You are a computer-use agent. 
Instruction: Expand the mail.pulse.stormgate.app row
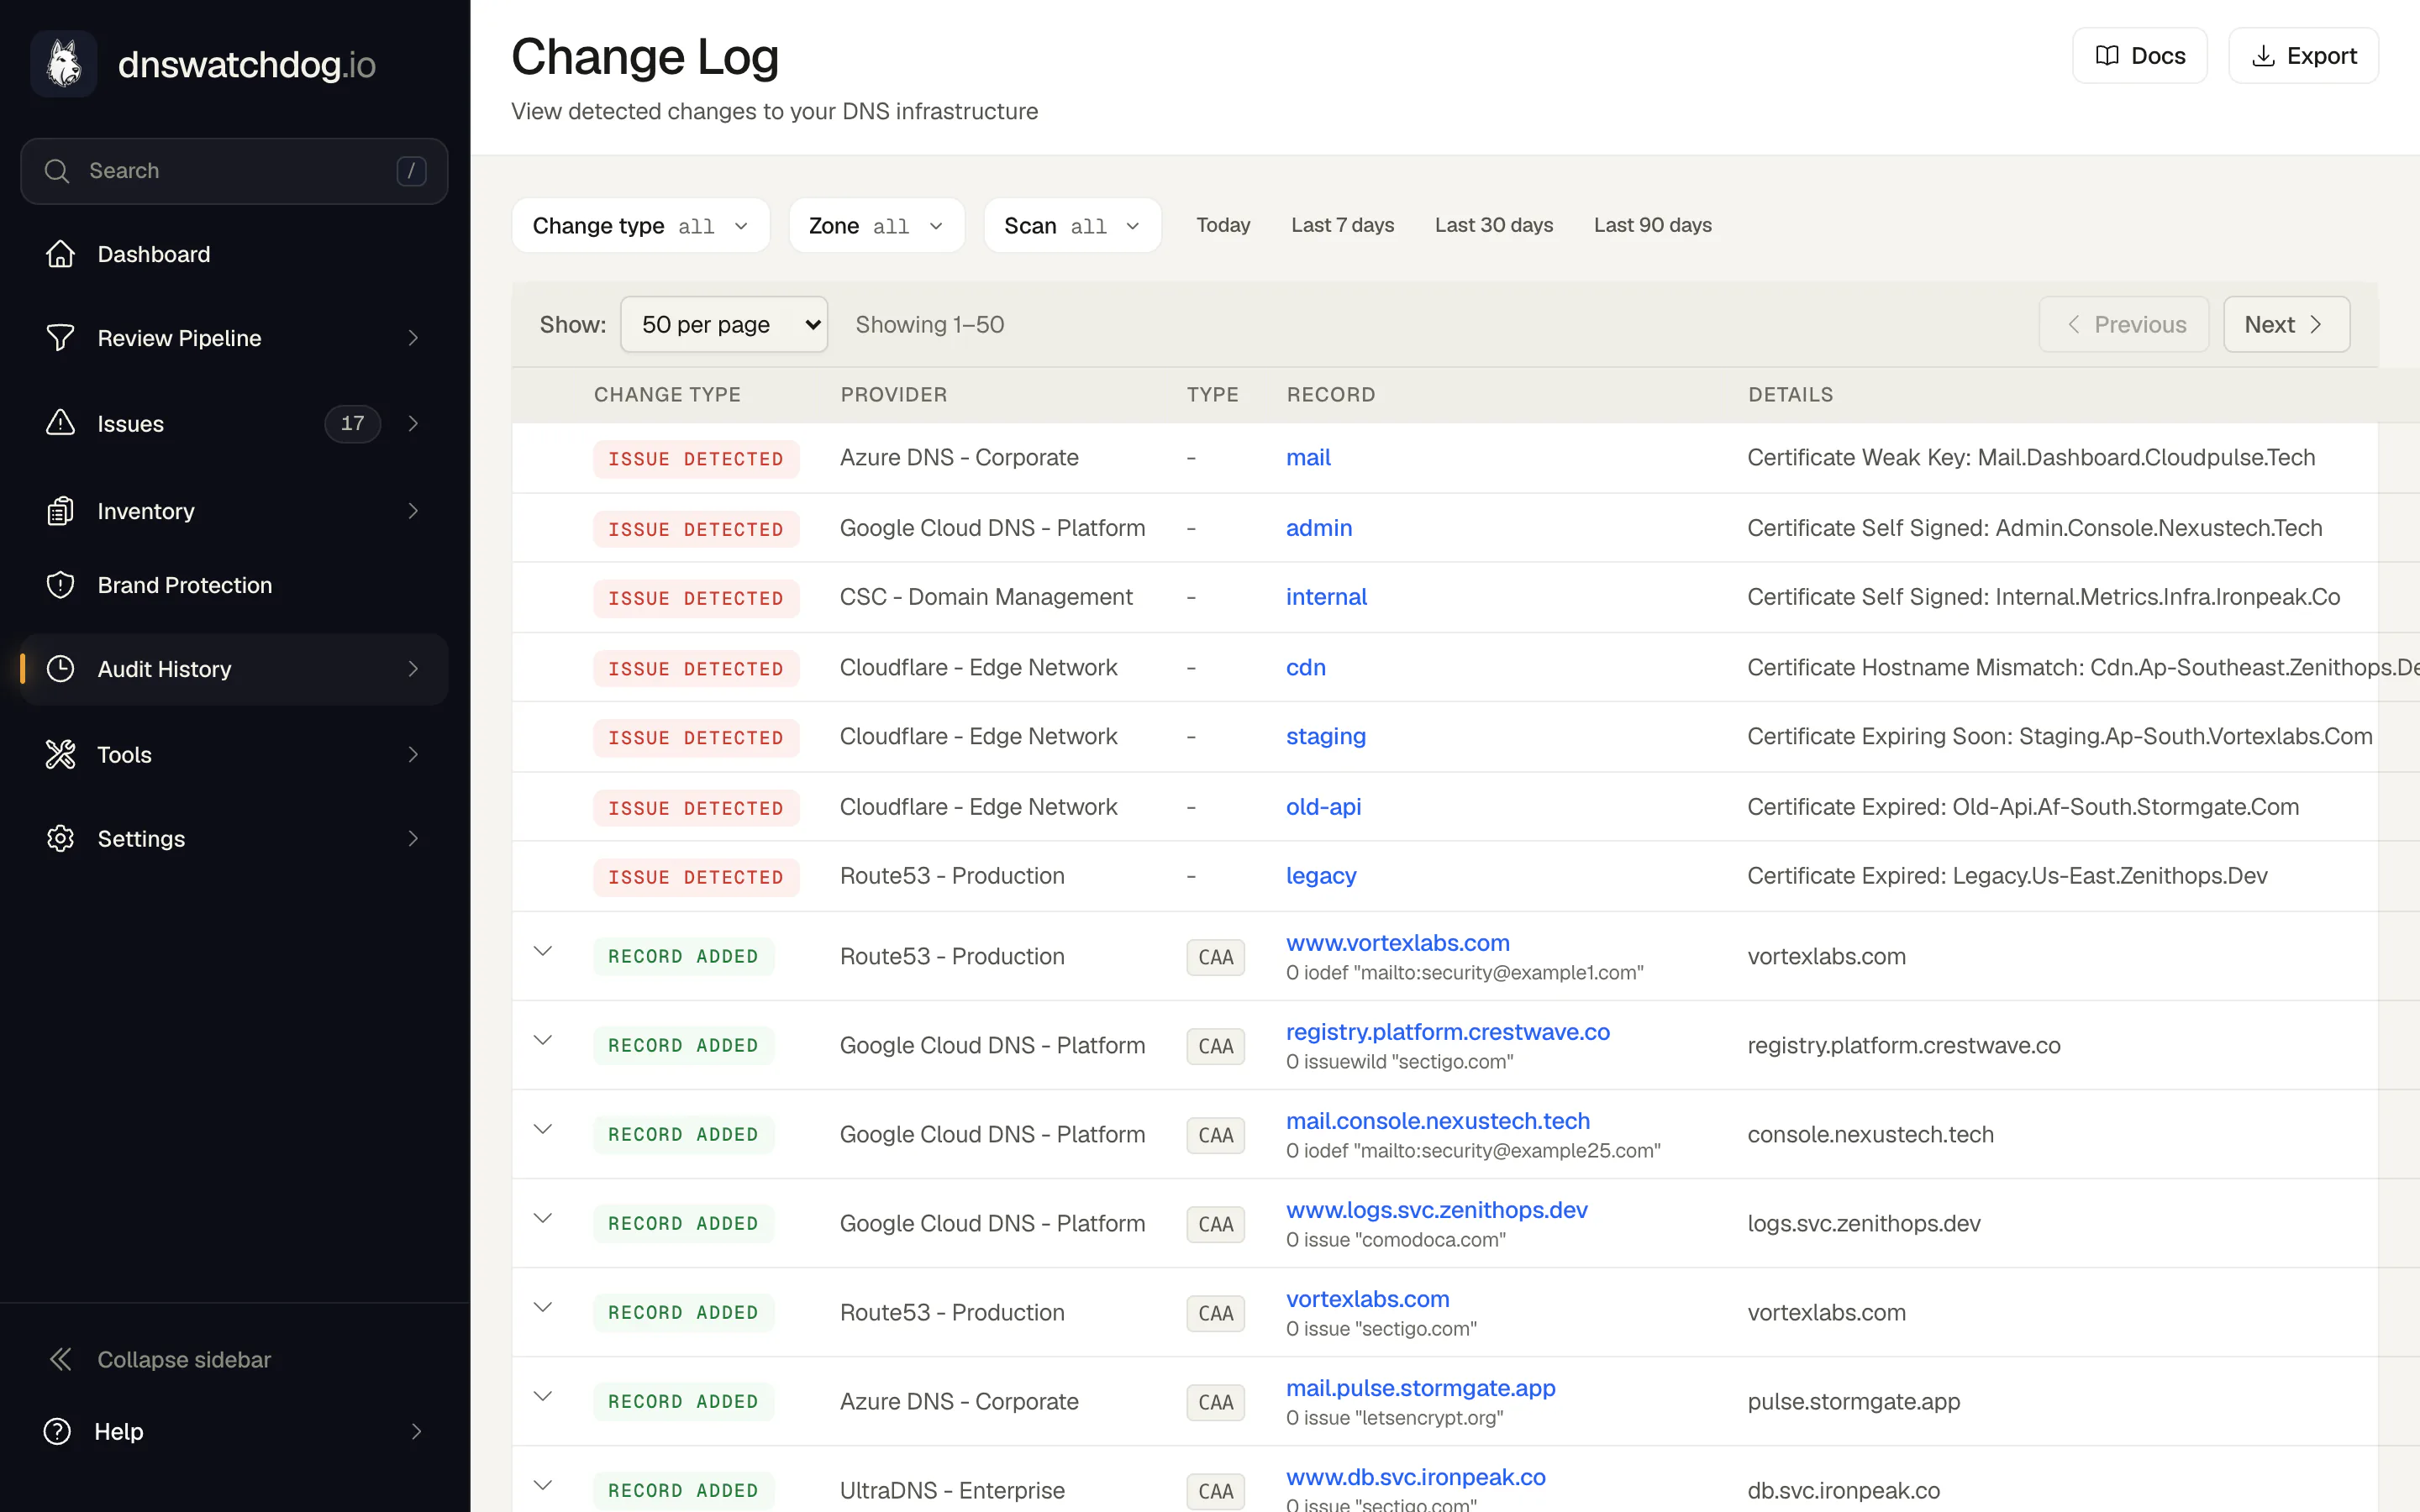tap(543, 1396)
